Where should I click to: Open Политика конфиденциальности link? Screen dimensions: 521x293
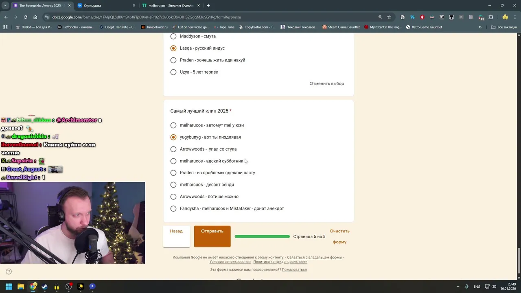(x=280, y=262)
